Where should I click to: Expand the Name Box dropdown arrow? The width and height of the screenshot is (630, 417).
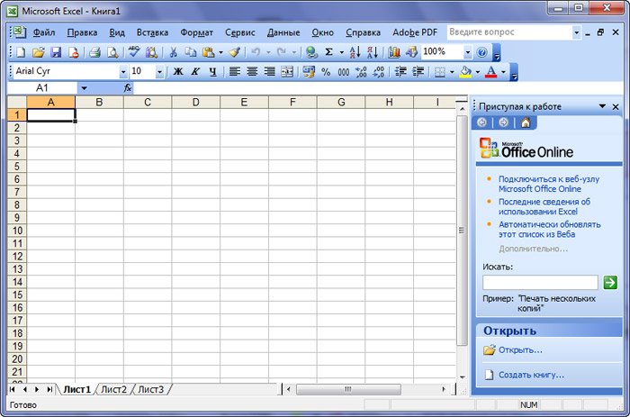84,88
